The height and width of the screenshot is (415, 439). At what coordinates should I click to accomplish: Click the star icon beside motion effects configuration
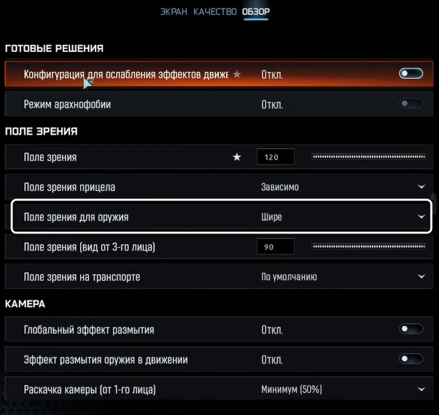pos(237,75)
